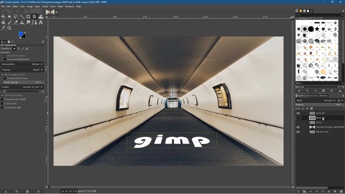Select the Color Picker tool
The width and height of the screenshot is (345, 194).
coord(3,28)
